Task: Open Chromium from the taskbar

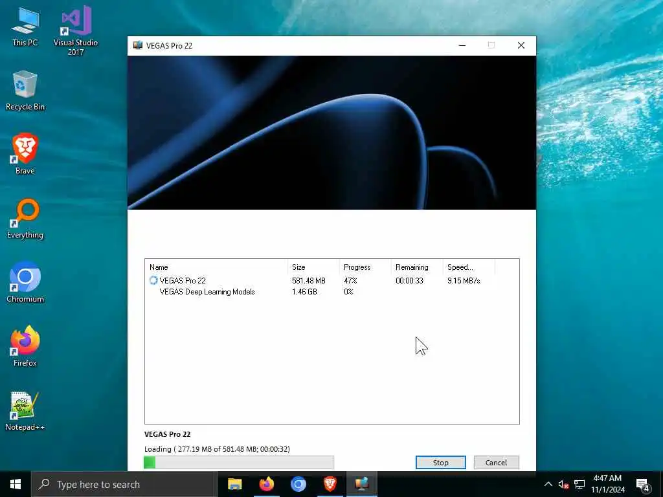Action: point(298,484)
